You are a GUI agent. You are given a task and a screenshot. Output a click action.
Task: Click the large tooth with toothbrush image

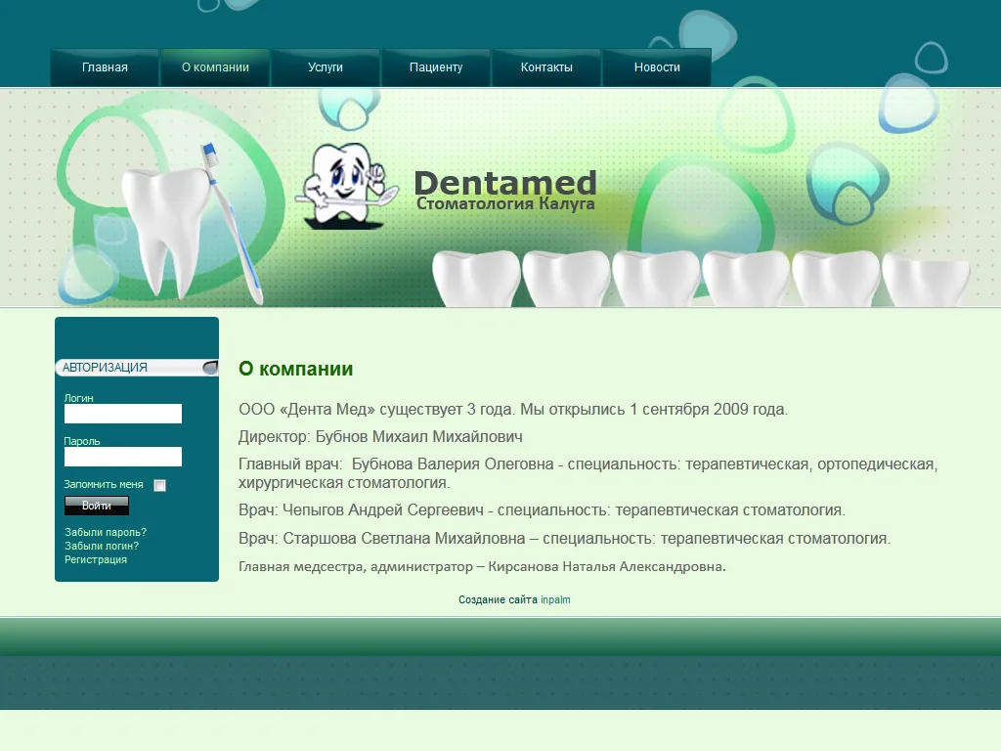pos(192,222)
